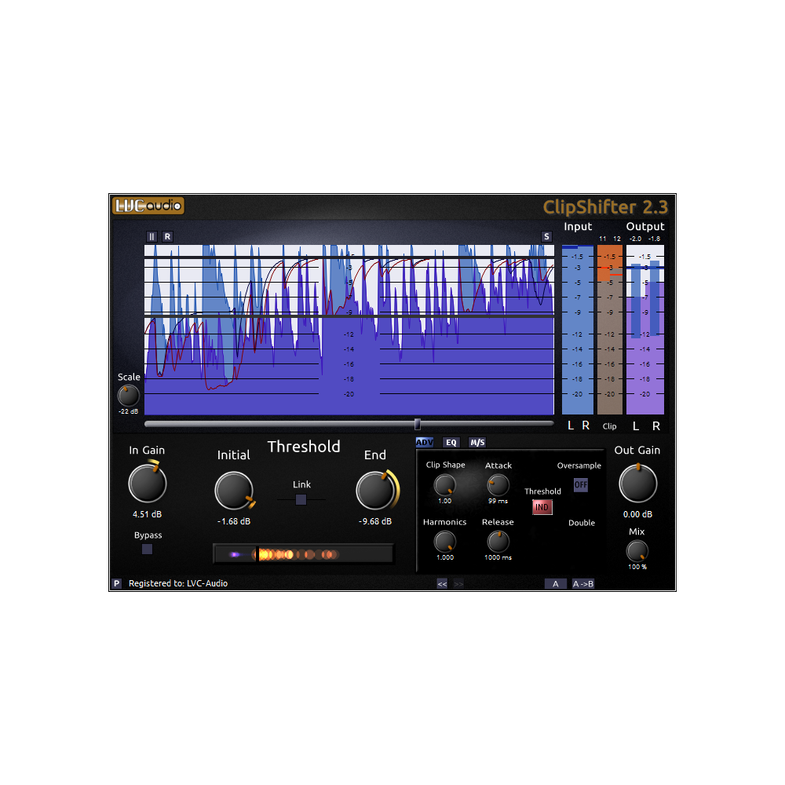Click the R reset meter icon
The width and height of the screenshot is (785, 785).
point(167,236)
